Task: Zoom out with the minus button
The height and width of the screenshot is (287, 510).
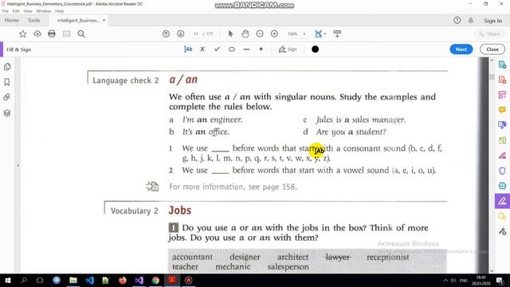Action: (x=260, y=33)
